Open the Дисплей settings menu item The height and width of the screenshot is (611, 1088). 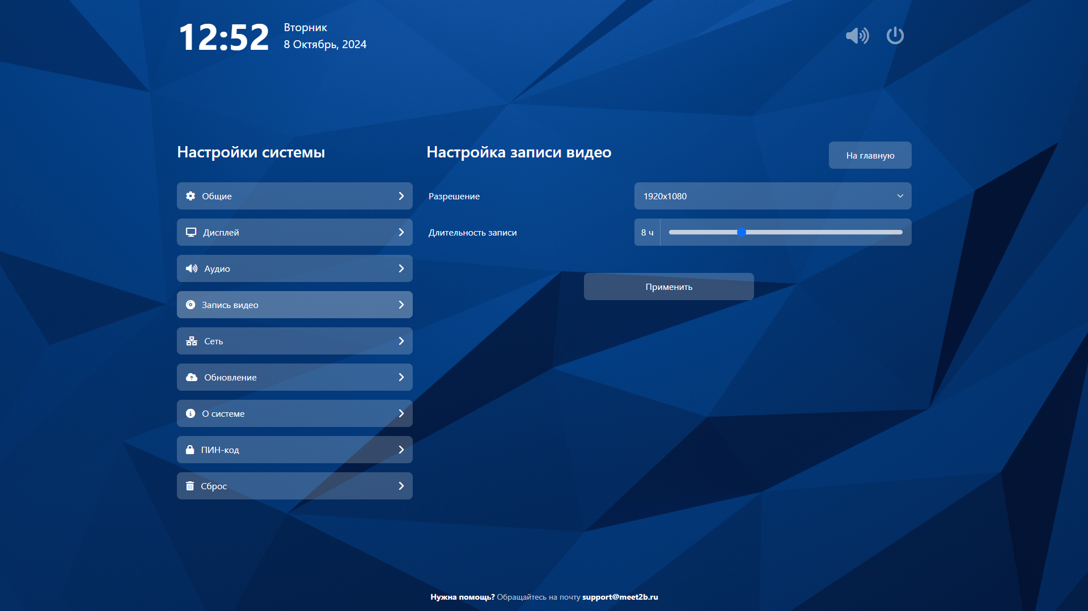(x=294, y=232)
